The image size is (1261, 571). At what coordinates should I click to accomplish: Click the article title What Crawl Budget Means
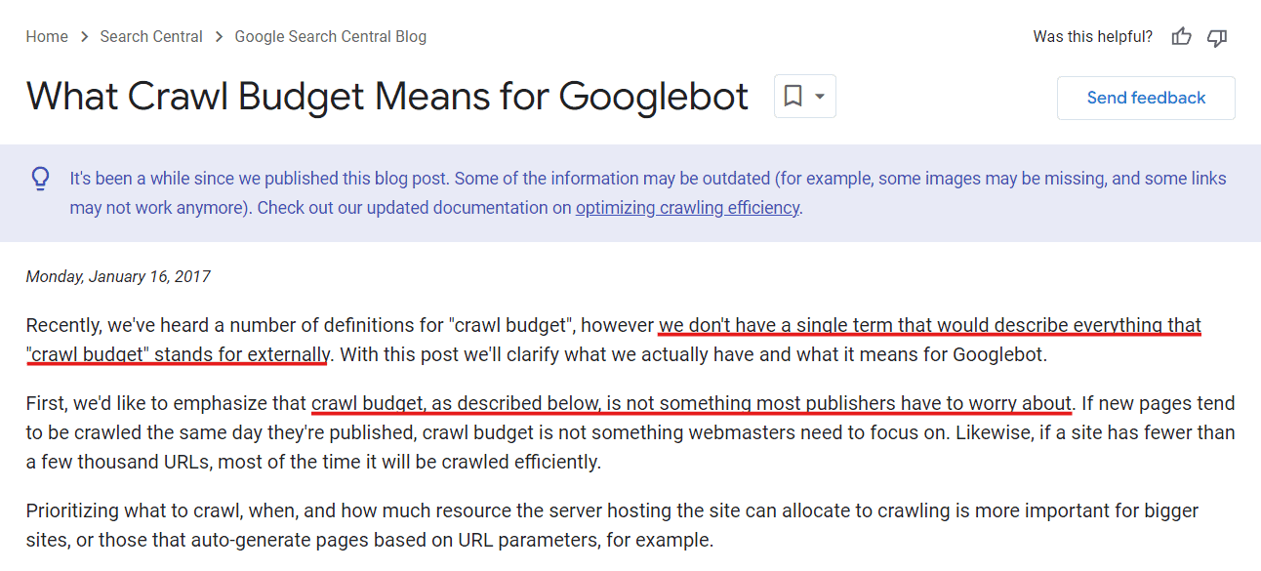coord(387,96)
